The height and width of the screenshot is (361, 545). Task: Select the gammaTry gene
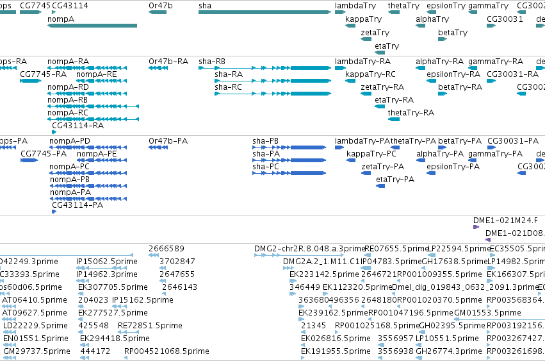[x=473, y=12]
